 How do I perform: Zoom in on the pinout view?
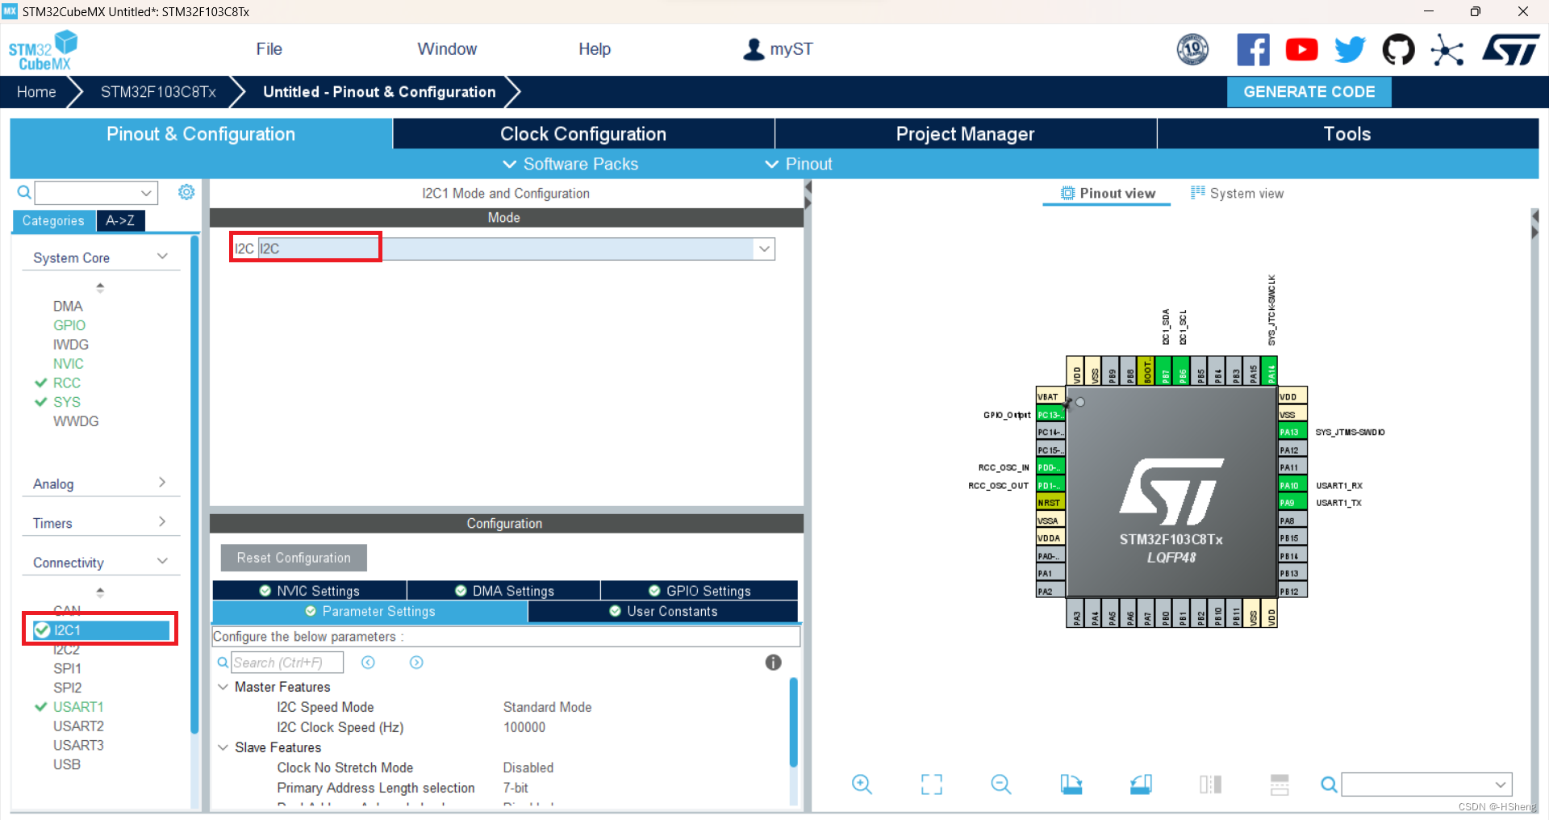click(862, 784)
